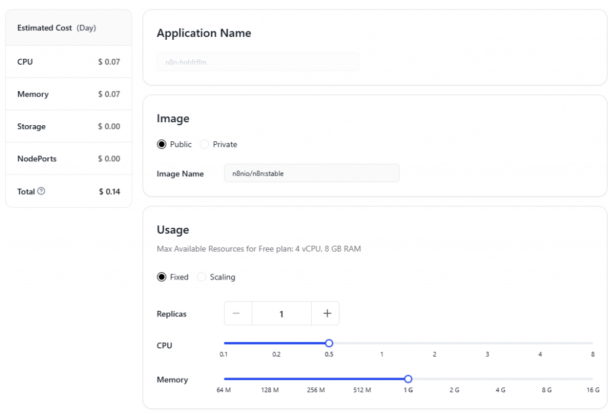This screenshot has width=608, height=413.
Task: Click the CPU slider handle
Action: [329, 343]
